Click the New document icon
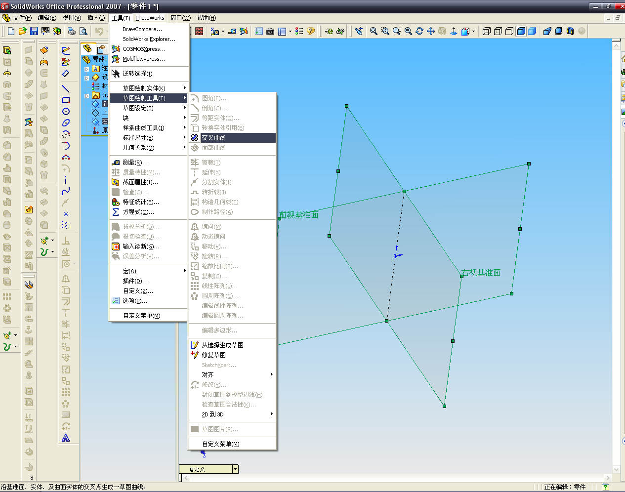Viewport: 625px width, 492px height. coord(11,31)
